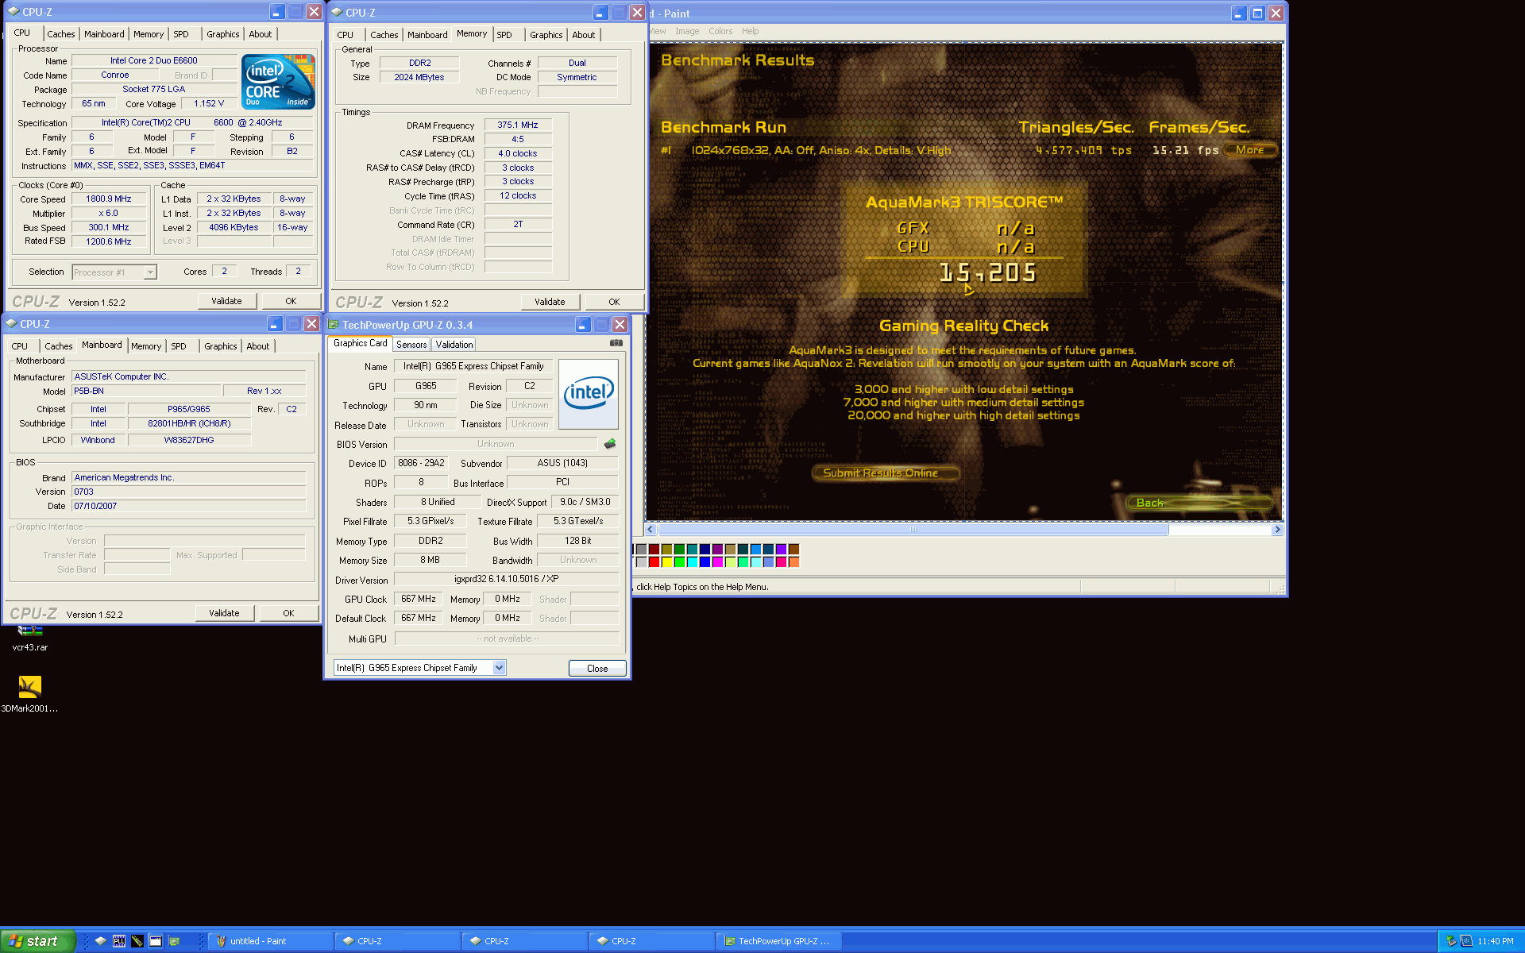The height and width of the screenshot is (953, 1525).
Task: Switch to untitled - Paint in taskbar
Action: [270, 941]
